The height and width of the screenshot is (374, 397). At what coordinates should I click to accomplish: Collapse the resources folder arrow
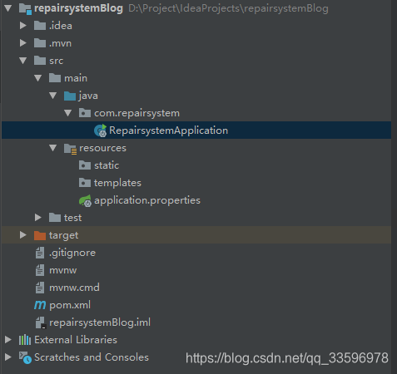click(x=53, y=148)
